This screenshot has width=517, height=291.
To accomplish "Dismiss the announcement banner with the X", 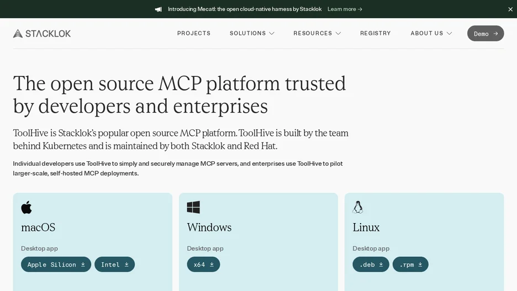I will click(x=510, y=9).
